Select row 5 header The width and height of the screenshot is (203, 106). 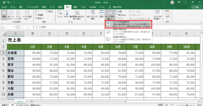3,65
